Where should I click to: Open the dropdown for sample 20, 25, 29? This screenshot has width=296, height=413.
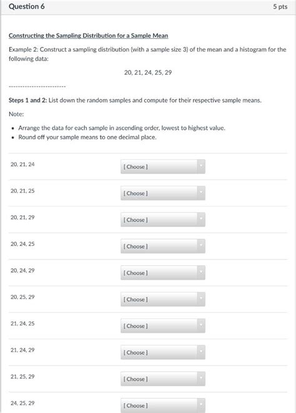pos(162,299)
